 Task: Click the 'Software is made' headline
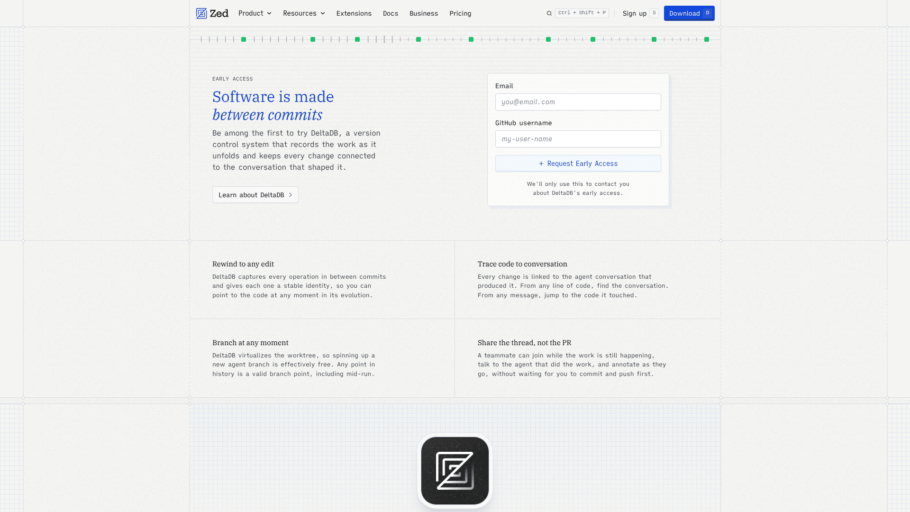[x=273, y=97]
